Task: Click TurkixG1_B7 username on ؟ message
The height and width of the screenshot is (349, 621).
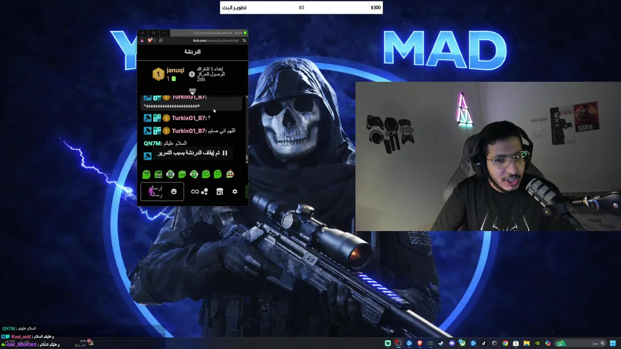Action: pos(189,118)
